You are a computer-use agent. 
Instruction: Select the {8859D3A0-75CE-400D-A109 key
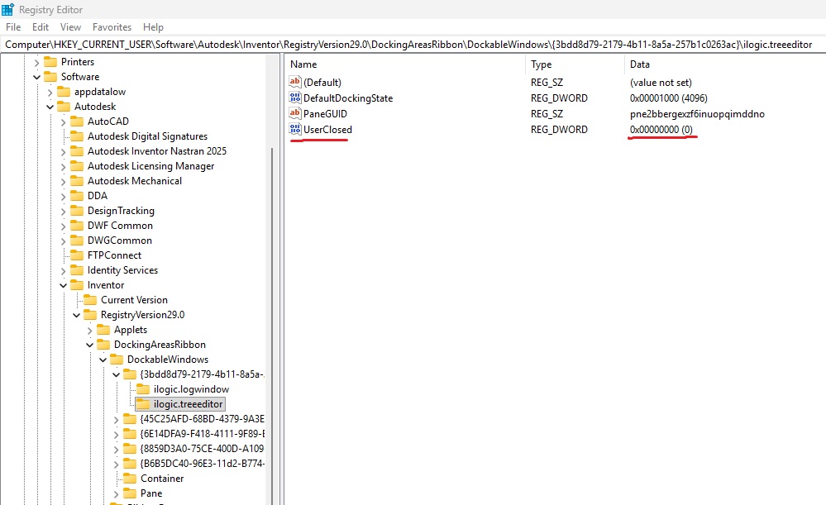coord(203,449)
